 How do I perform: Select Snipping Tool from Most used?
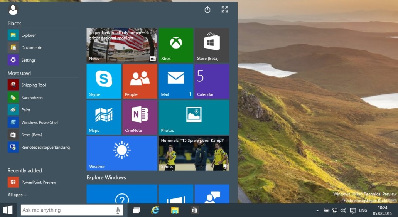(x=34, y=85)
